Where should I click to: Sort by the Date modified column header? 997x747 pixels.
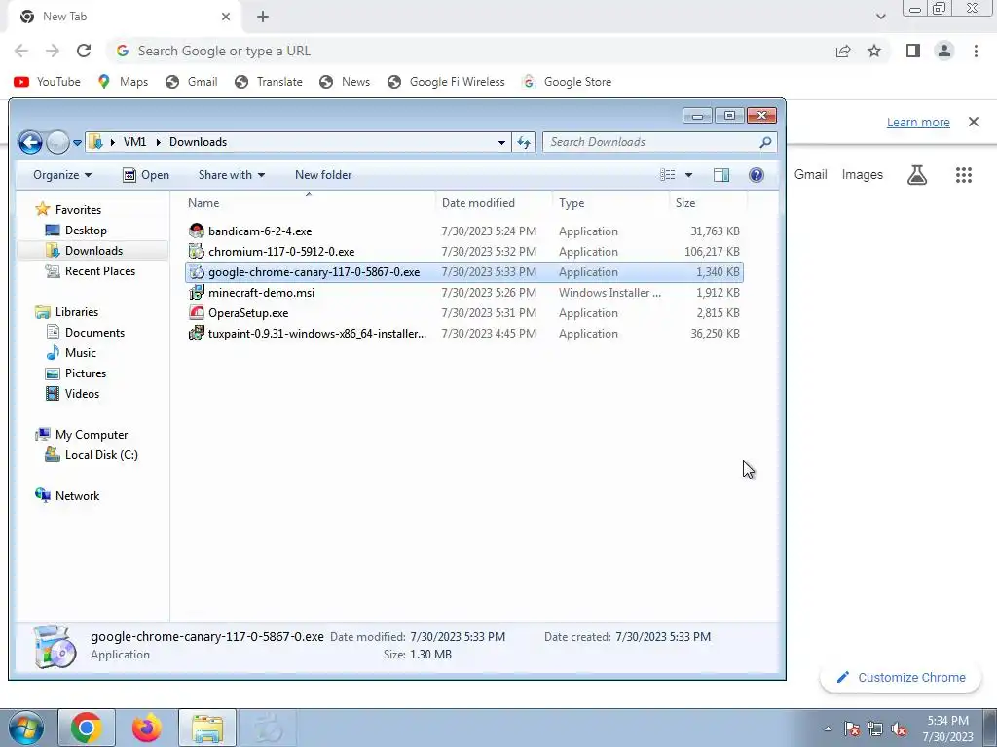(478, 203)
